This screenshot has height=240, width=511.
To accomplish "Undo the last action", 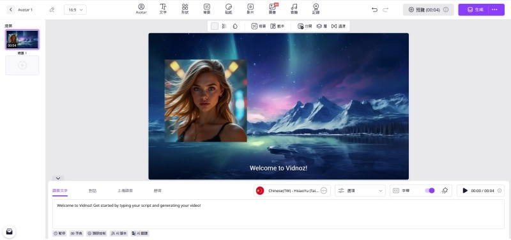I will click(x=374, y=10).
